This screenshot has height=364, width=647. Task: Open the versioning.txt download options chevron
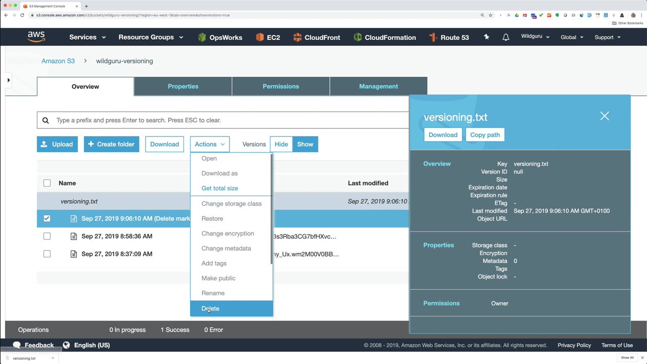tap(53, 358)
